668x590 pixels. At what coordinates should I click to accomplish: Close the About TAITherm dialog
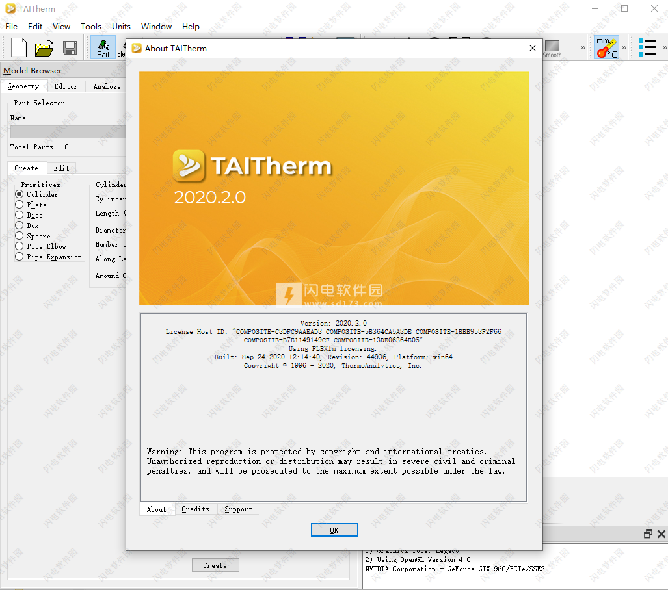[533, 48]
